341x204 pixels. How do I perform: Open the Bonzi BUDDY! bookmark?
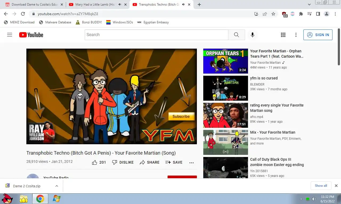tap(89, 22)
